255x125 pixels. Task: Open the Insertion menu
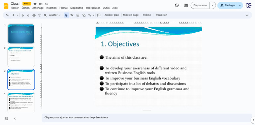(51, 8)
